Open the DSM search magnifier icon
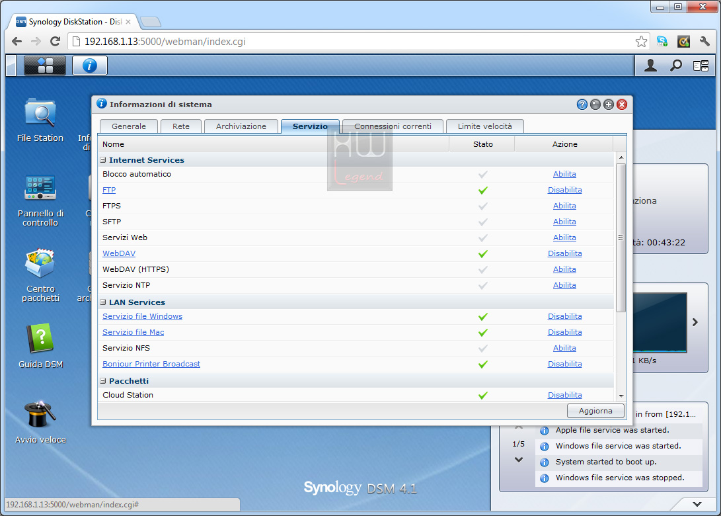Viewport: 721px width, 516px height. [x=676, y=65]
